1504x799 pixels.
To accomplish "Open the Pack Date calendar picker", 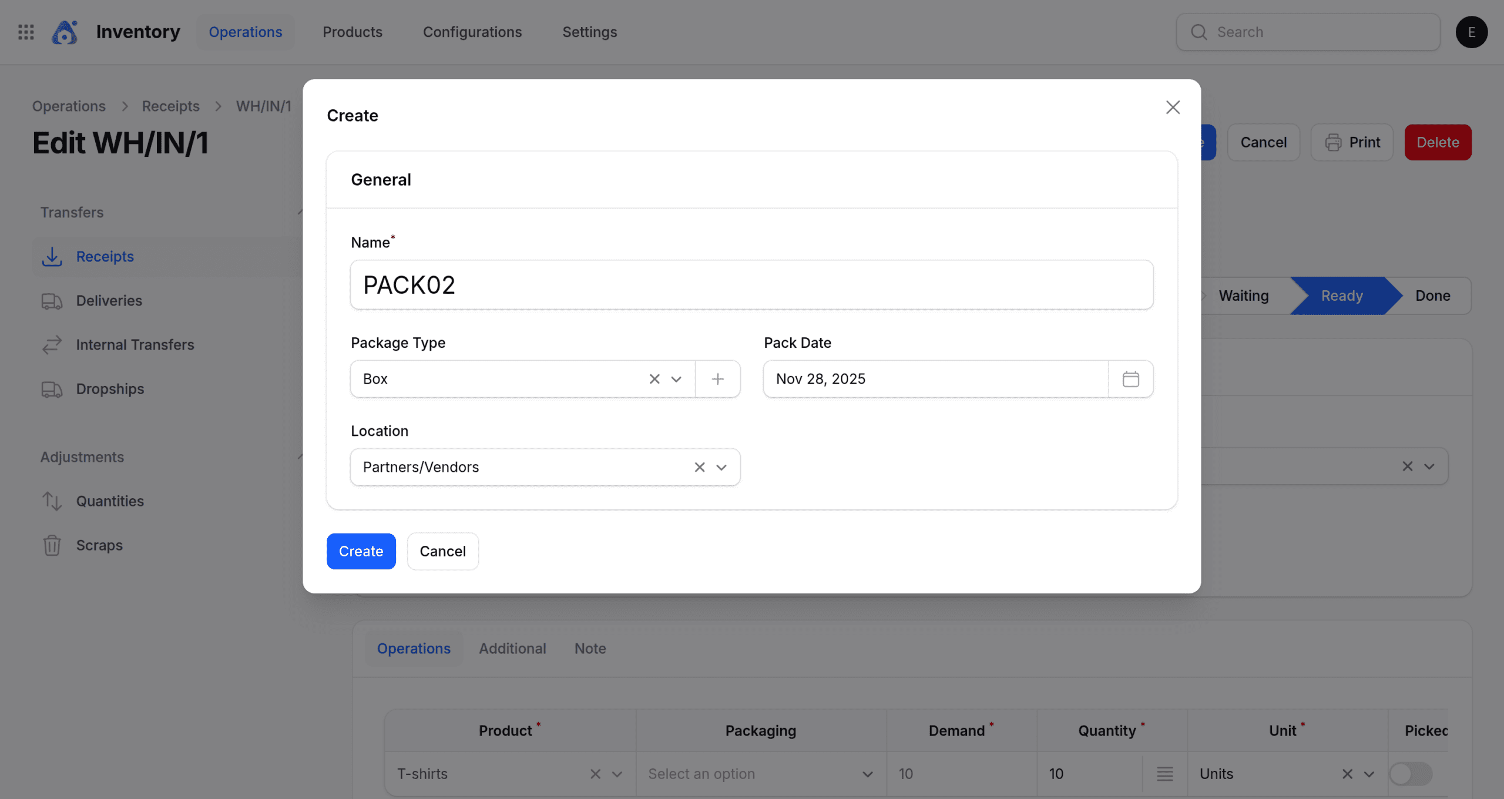I will 1130,379.
